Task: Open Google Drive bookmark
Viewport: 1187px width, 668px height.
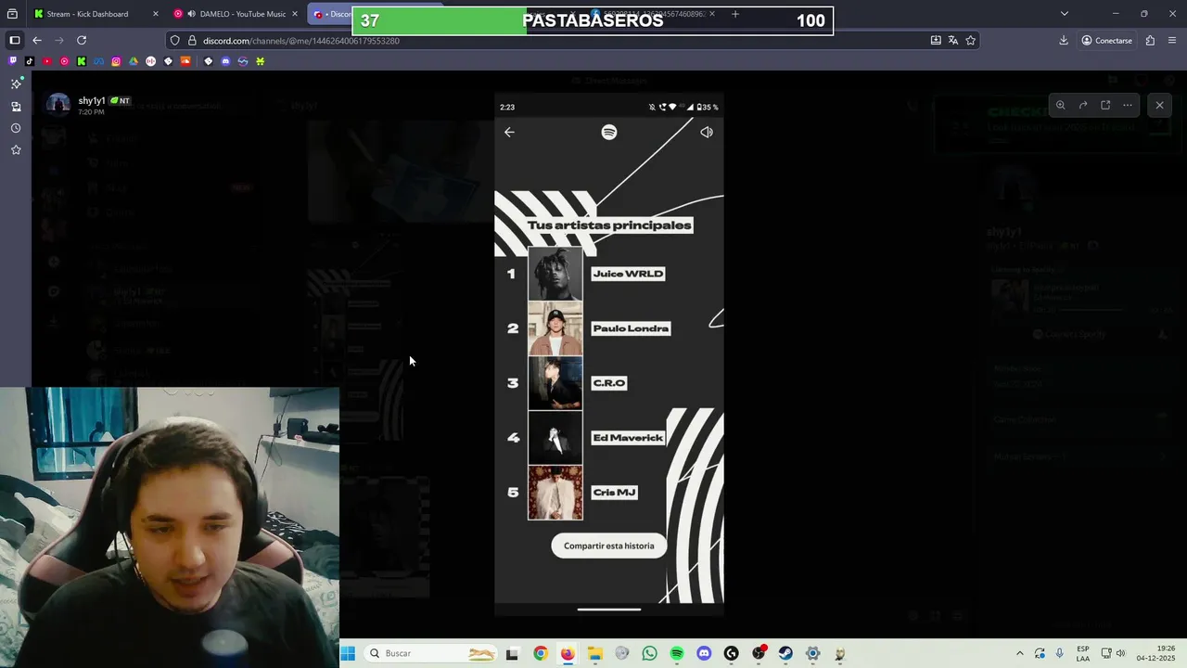Action: pos(134,61)
